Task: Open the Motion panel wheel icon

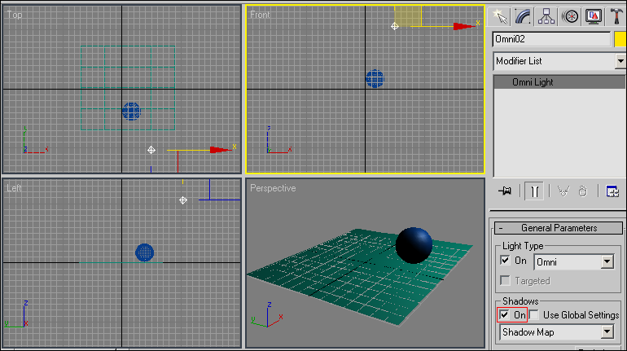Action: pyautogui.click(x=570, y=15)
